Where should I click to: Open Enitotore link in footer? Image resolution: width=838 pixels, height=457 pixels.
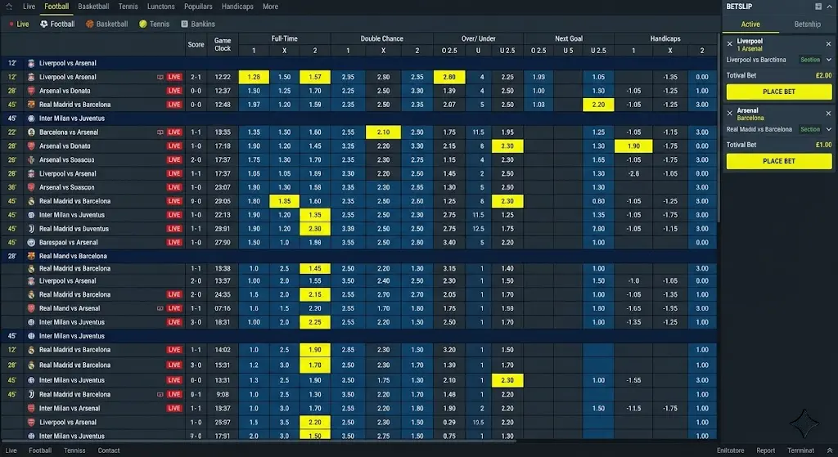point(730,450)
